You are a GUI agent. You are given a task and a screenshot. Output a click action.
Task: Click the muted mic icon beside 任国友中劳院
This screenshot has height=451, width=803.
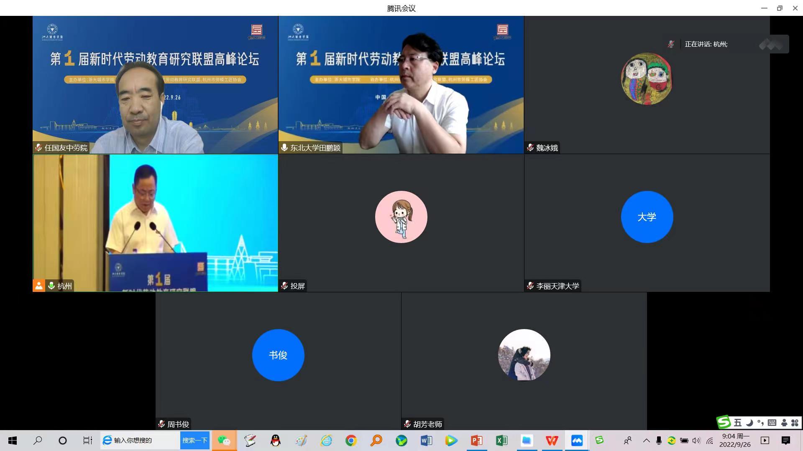click(38, 147)
